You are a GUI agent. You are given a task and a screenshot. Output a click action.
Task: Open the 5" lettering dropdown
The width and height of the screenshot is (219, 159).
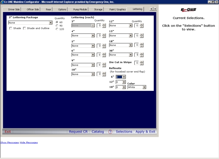pyautogui.click(x=83, y=46)
